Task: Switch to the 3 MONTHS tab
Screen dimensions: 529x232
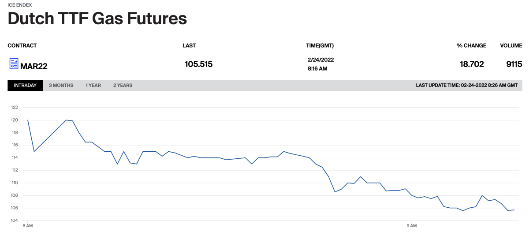Action: 61,86
